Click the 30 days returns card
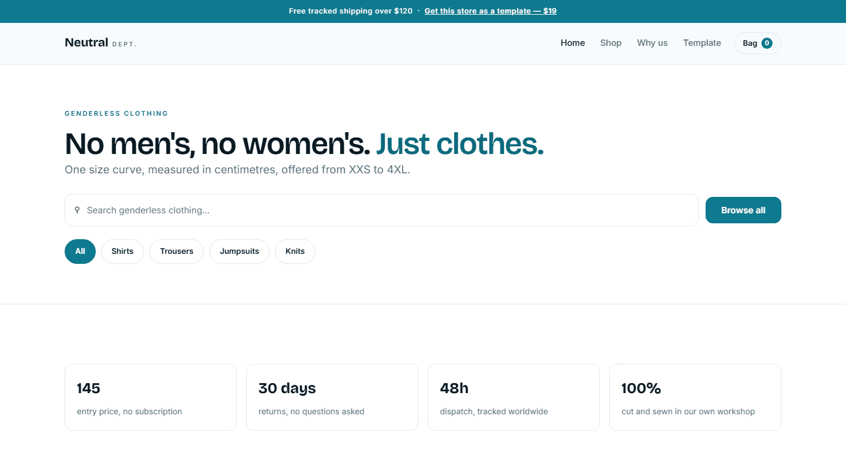Screen dimensions: 846x476 (x=332, y=397)
